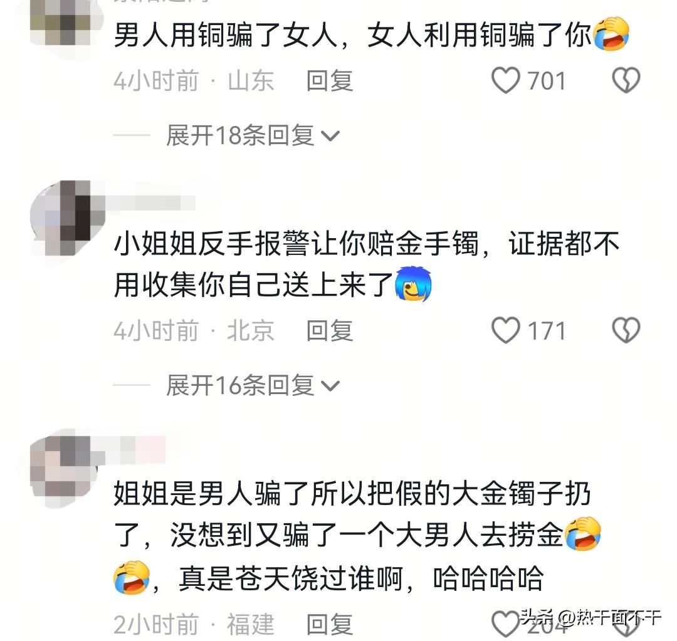Reply to the Beijing comment via 回复
This screenshot has width=677, height=641.
(330, 331)
